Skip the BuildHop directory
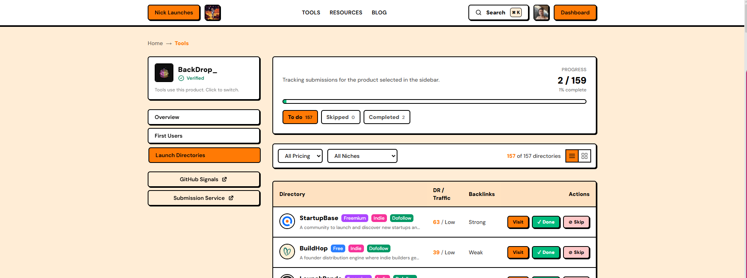747x278 pixels. [x=576, y=252]
